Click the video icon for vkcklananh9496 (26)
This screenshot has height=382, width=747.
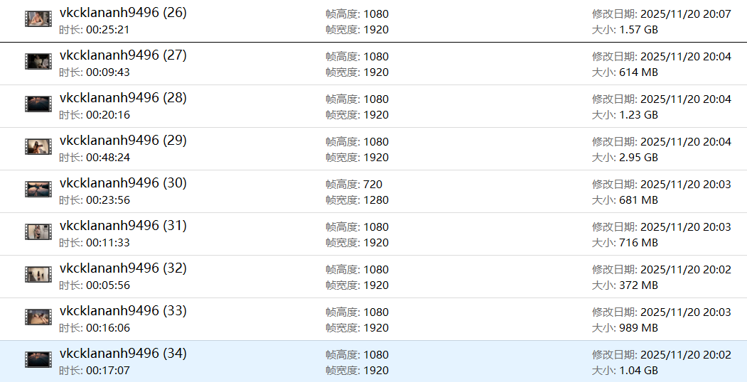point(38,19)
